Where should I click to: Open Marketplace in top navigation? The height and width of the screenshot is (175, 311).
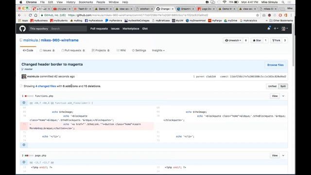pyautogui.click(x=131, y=29)
